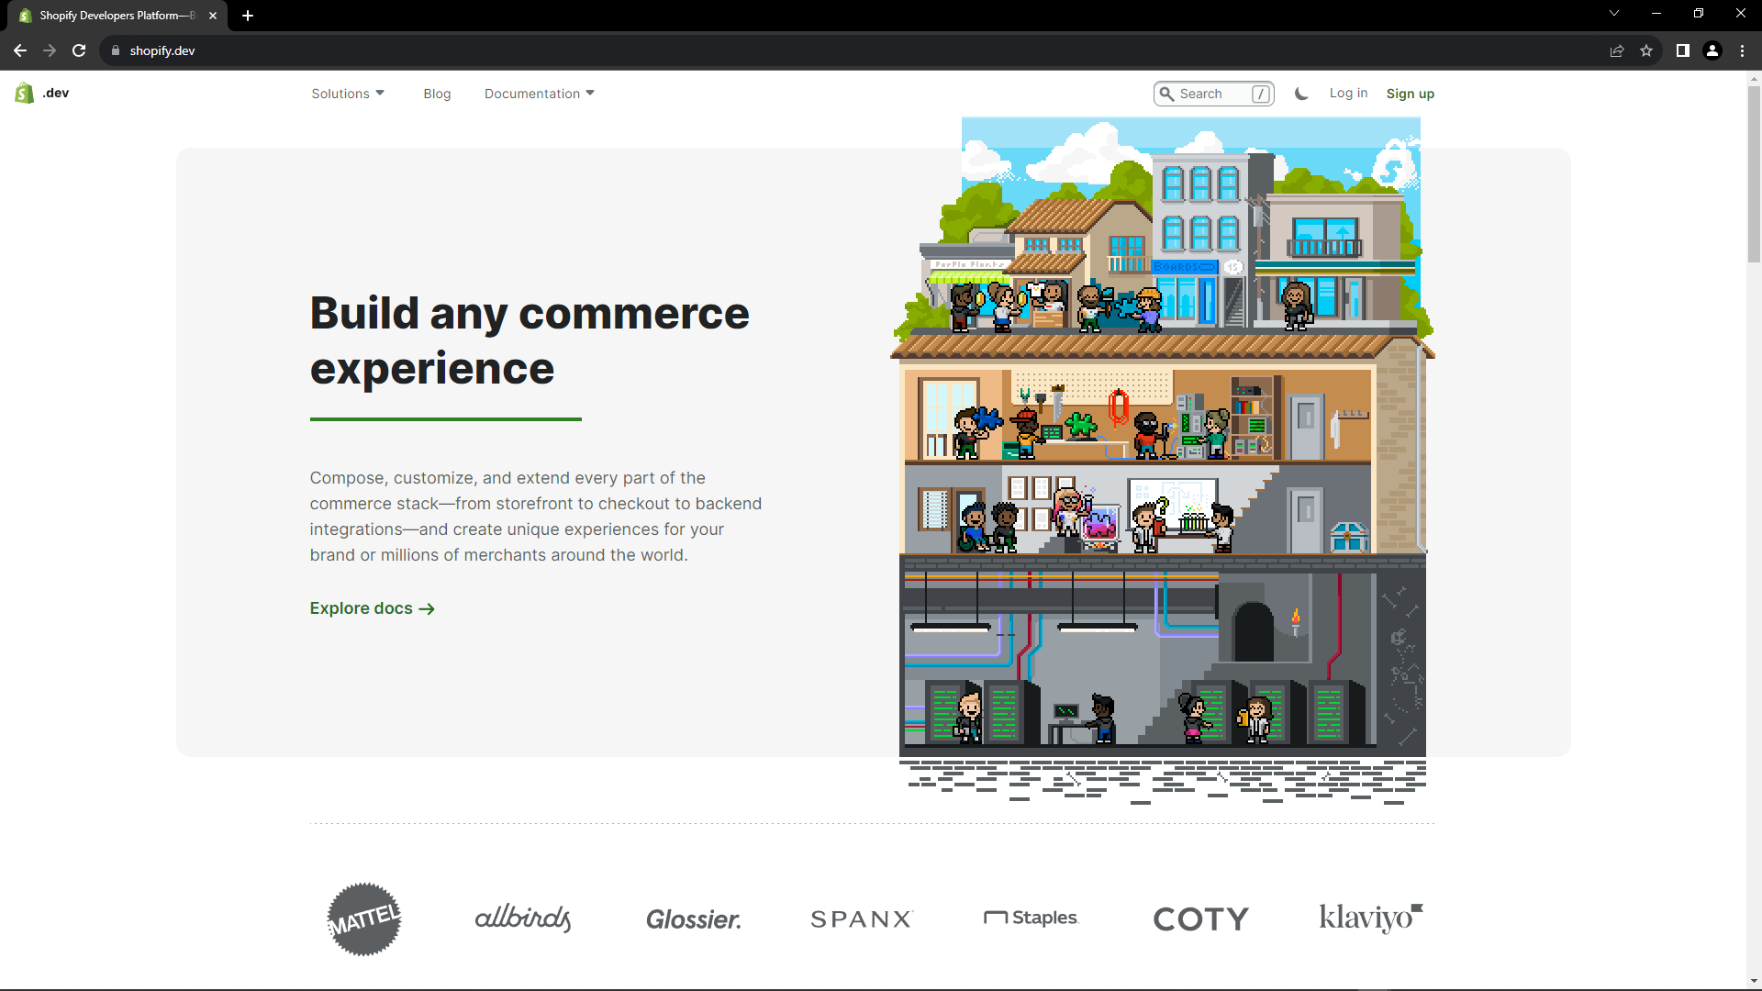Bookmark the page using the star icon
This screenshot has width=1762, height=991.
point(1647,50)
